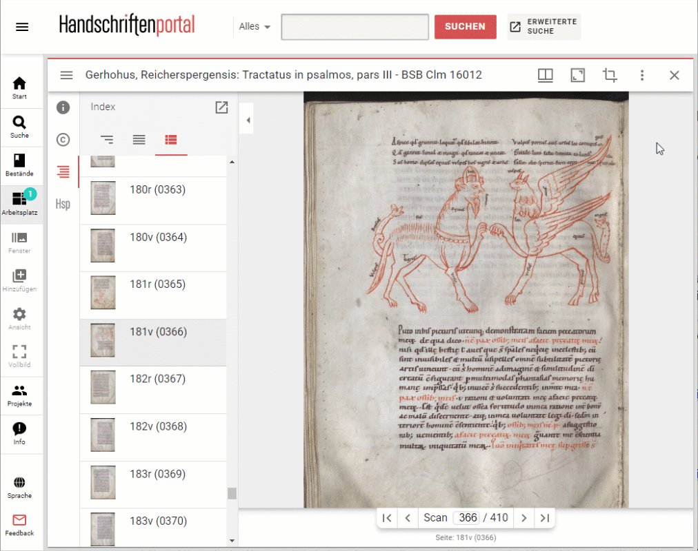Toggle the viewer window side menu
This screenshot has width=698, height=551.
[x=66, y=75]
